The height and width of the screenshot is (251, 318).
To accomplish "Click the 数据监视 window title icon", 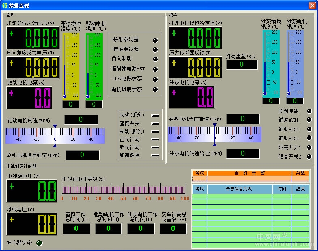I will pos(4,5).
